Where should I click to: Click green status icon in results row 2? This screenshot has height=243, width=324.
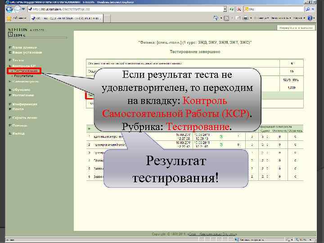coord(221,144)
